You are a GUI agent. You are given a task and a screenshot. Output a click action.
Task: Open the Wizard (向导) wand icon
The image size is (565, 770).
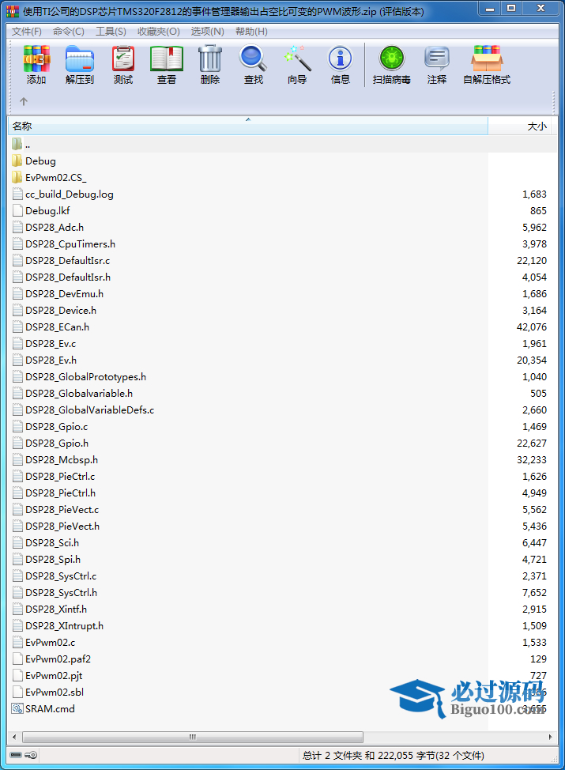[297, 59]
